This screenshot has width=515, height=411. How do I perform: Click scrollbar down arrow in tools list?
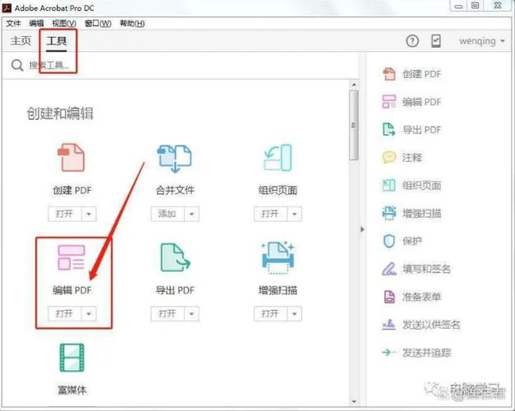(354, 401)
